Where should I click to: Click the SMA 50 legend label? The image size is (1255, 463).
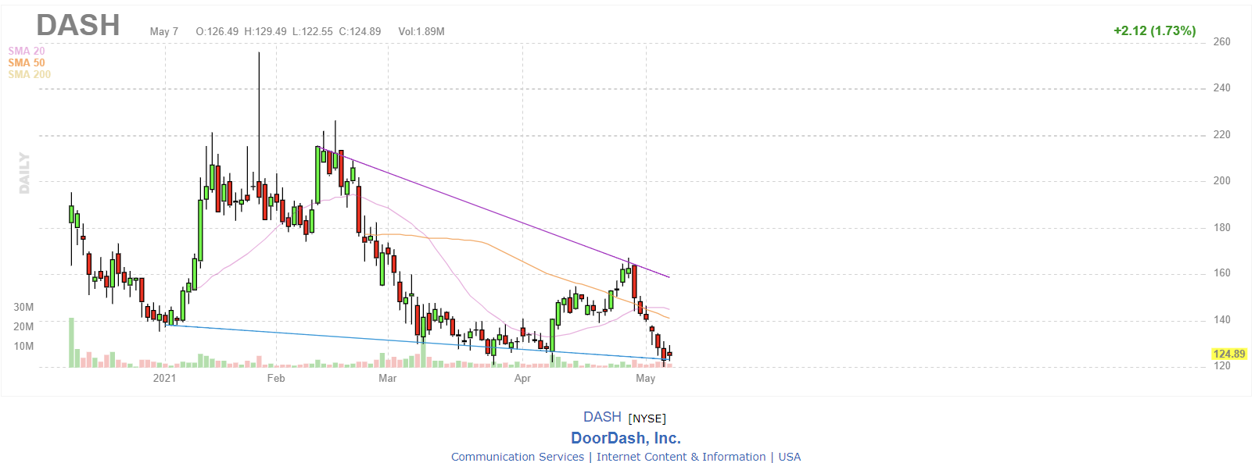pyautogui.click(x=27, y=62)
